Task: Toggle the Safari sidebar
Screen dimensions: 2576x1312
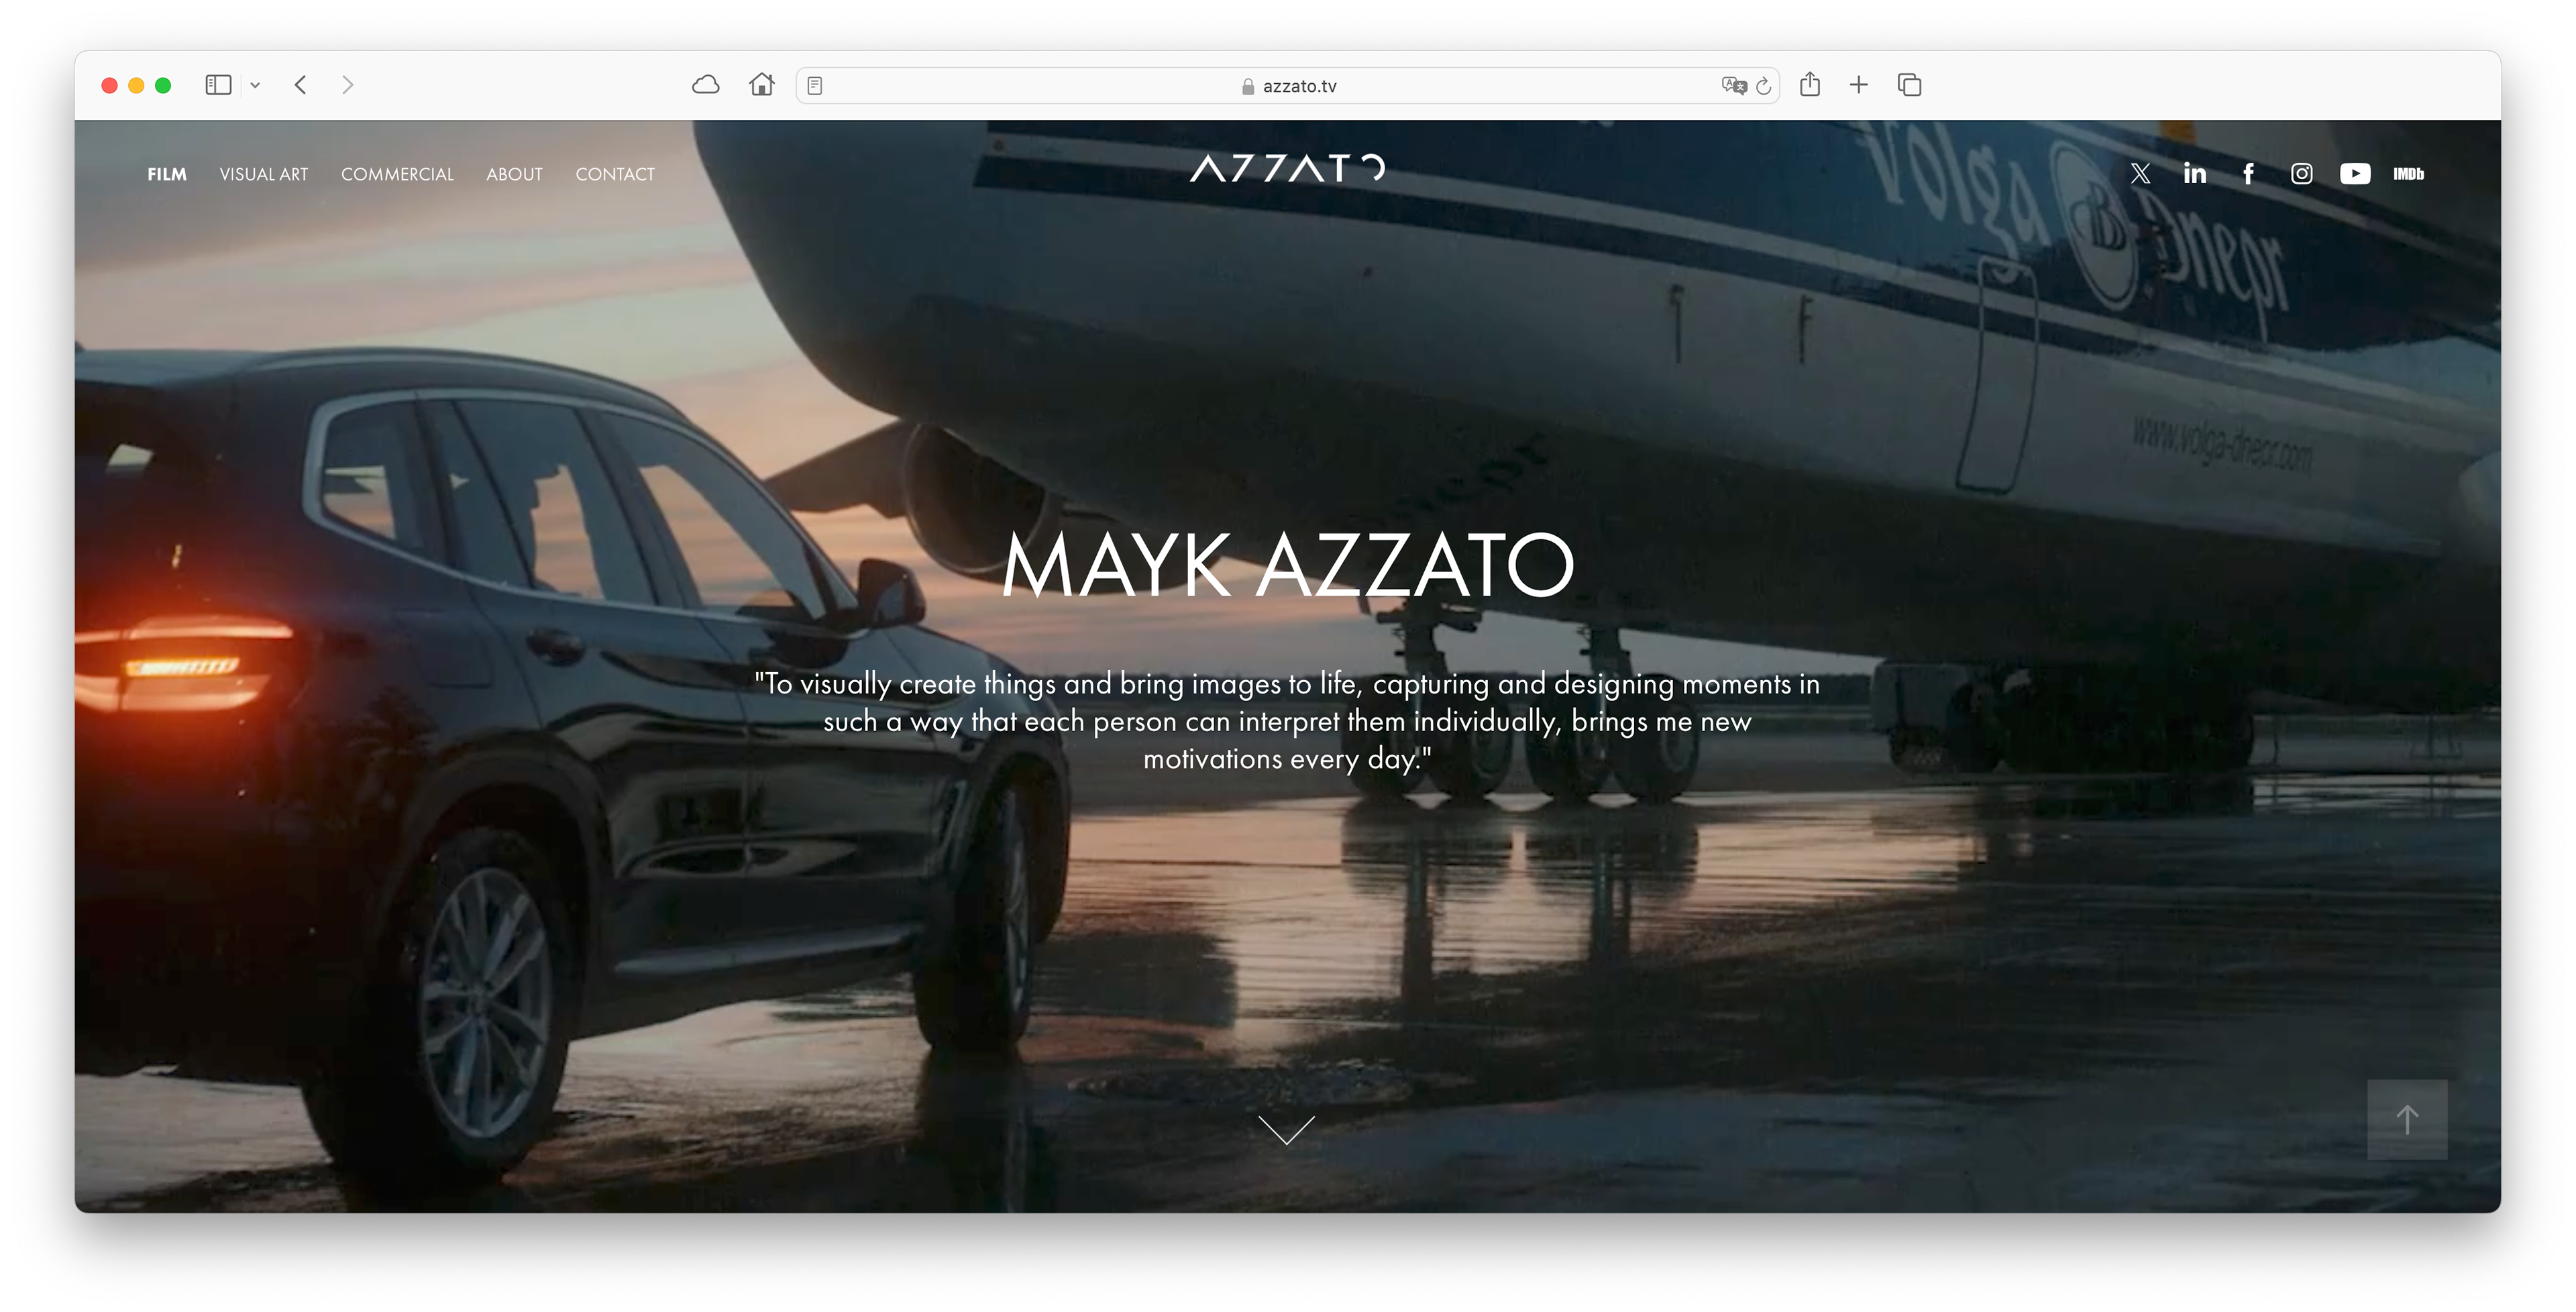Action: (218, 85)
